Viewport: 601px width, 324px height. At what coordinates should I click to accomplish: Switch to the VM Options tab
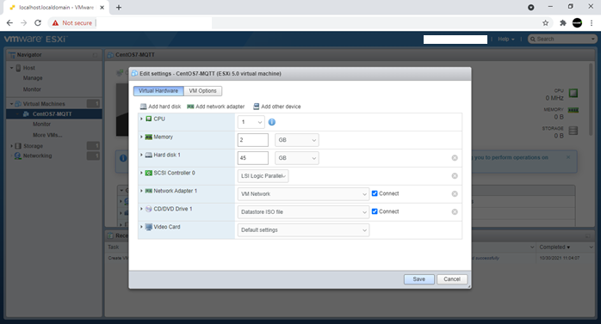[x=202, y=90]
